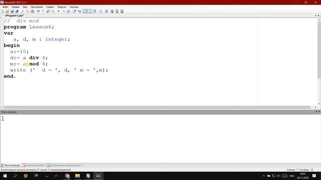This screenshot has height=180, width=321.
Task: Stop program with the square stop icon
Action: tap(64, 11)
